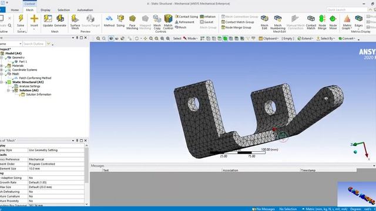
Task: Open the Clipboard dropdown
Action: coord(268,39)
